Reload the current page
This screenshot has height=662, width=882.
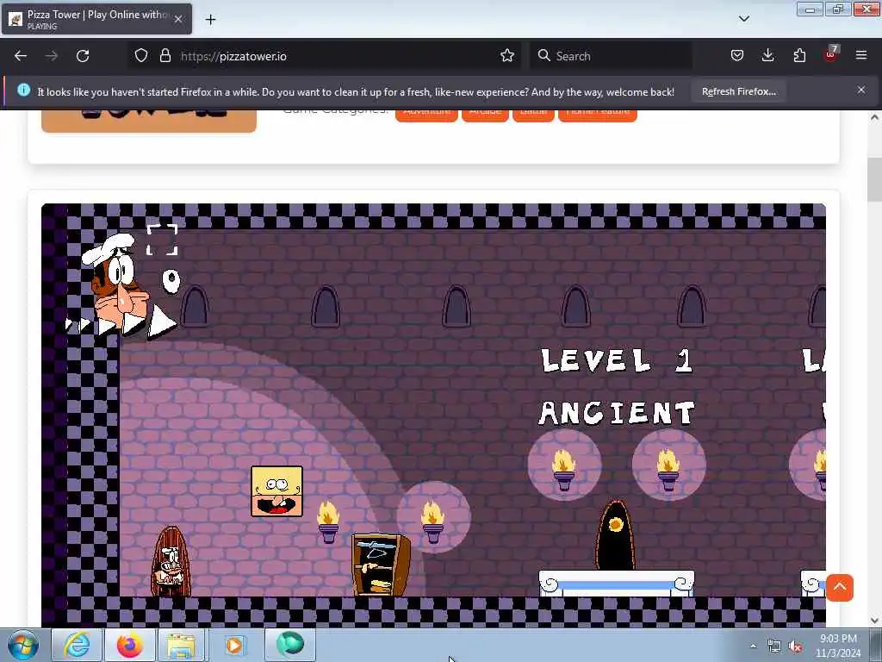coord(83,56)
